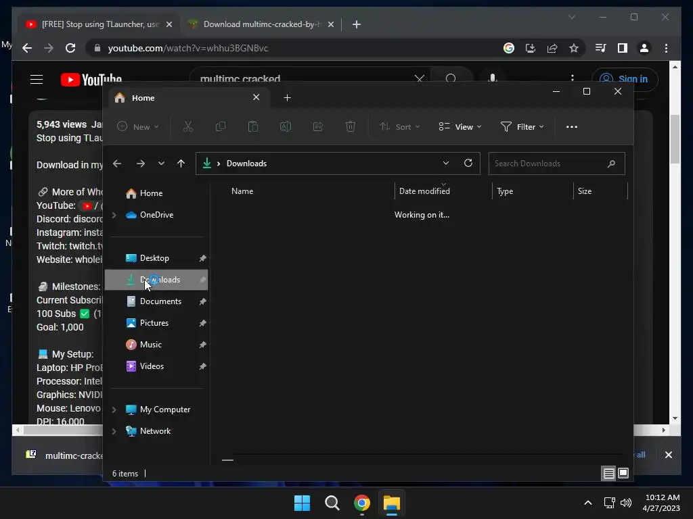Viewport: 693px width, 519px height.
Task: Click Chrome's back arrow button
Action: pyautogui.click(x=27, y=48)
